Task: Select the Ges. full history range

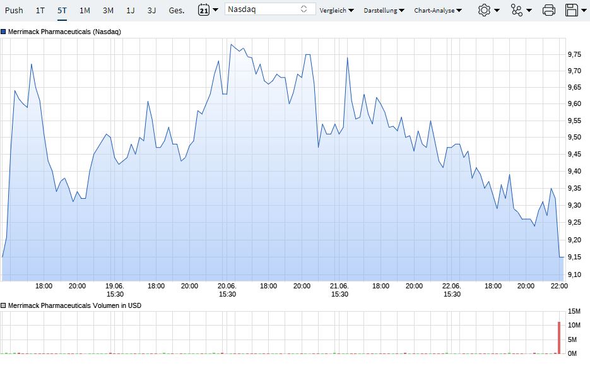Action: point(177,10)
